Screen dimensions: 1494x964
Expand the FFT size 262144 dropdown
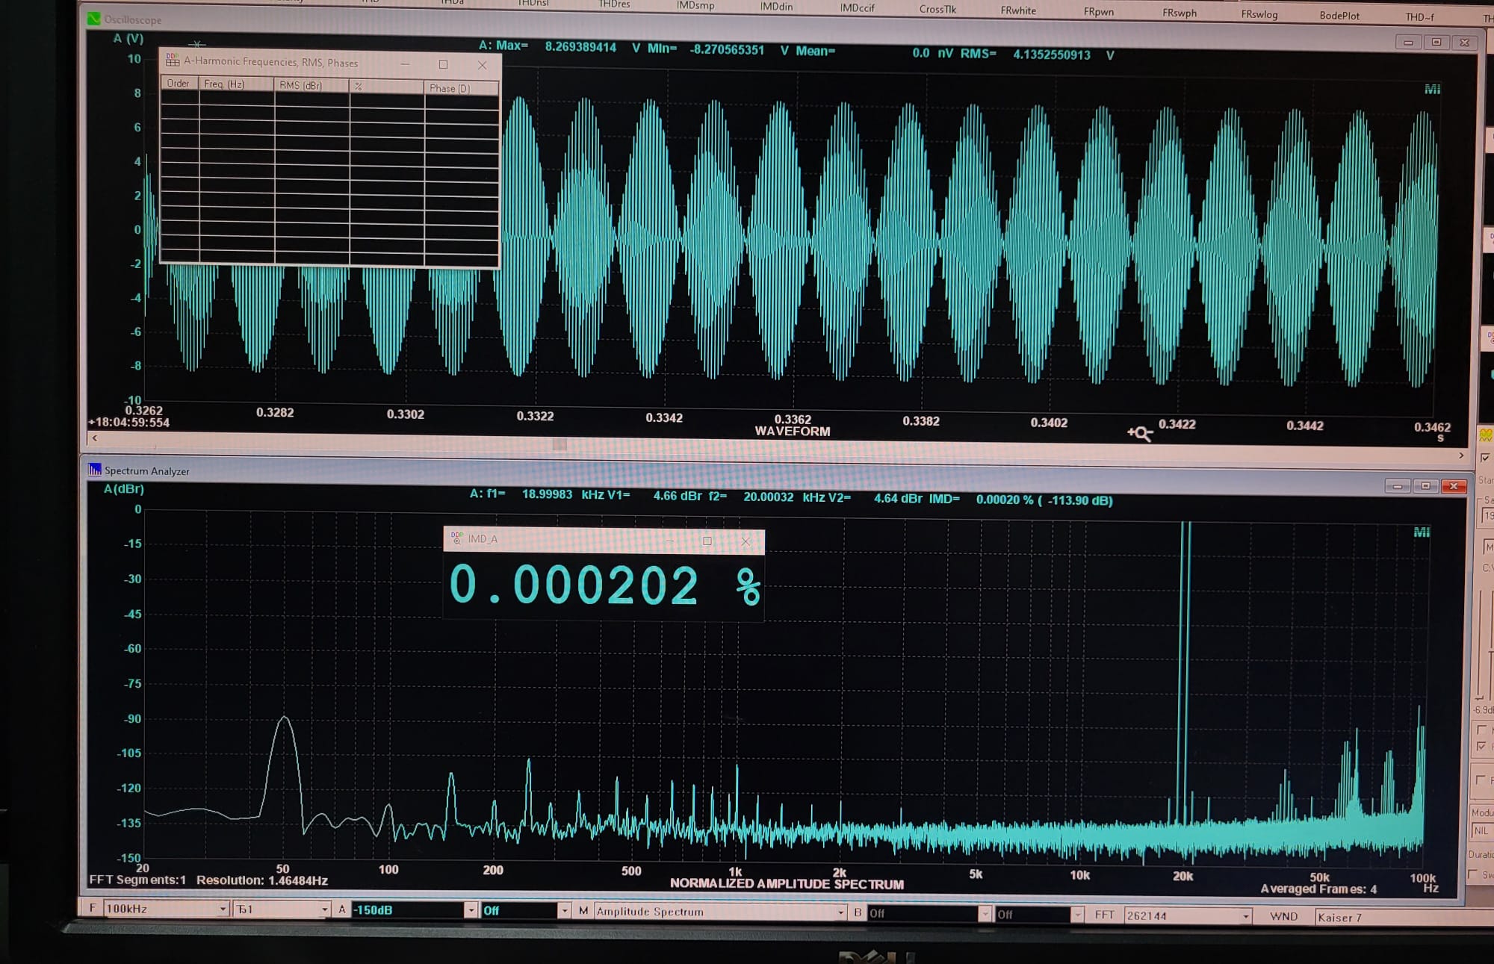click(x=1245, y=916)
